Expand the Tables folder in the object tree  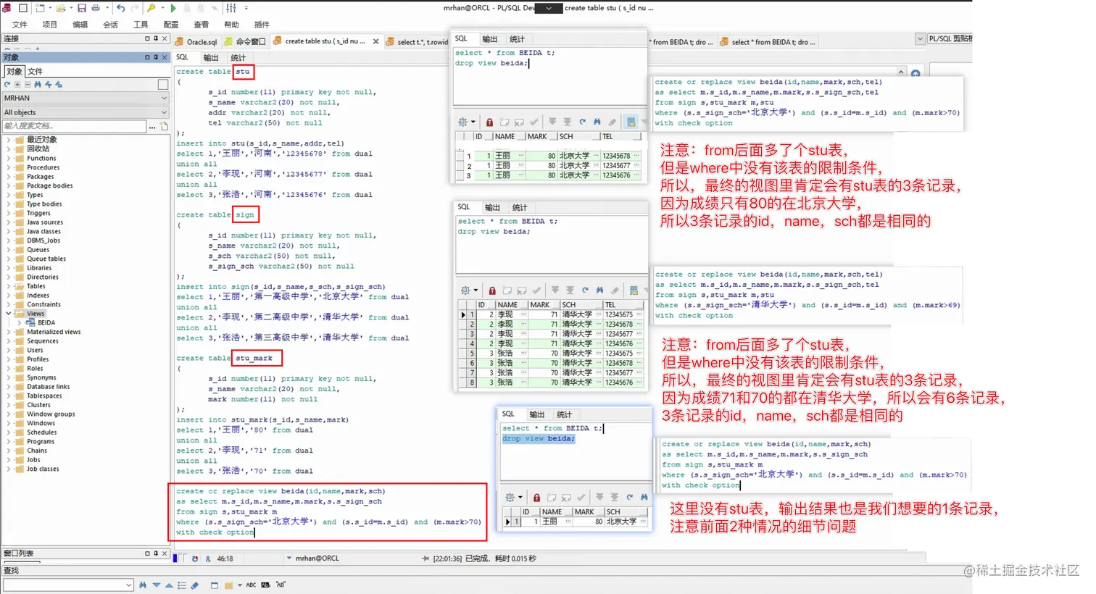point(9,286)
